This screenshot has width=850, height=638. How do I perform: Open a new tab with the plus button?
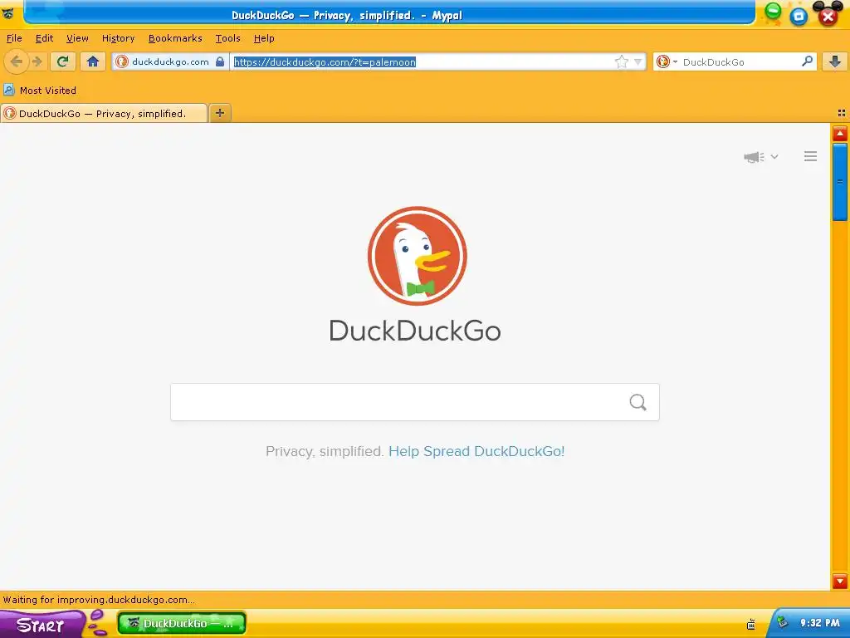[x=219, y=113]
